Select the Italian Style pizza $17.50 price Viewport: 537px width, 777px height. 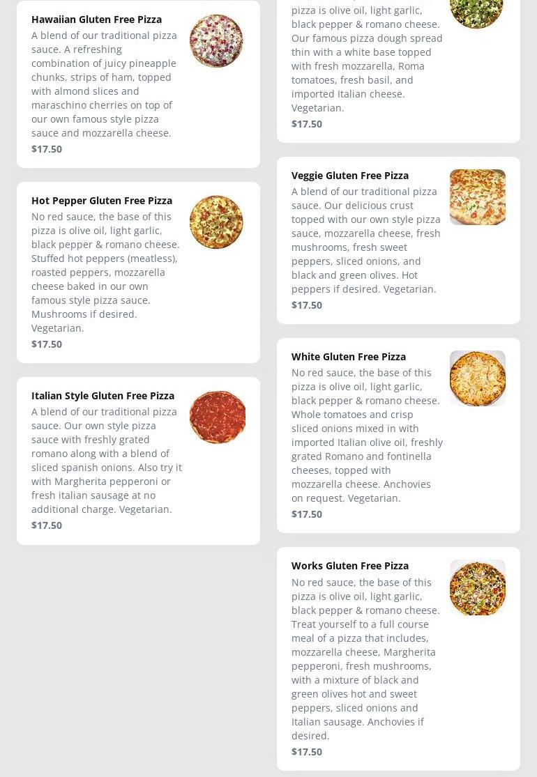(47, 525)
